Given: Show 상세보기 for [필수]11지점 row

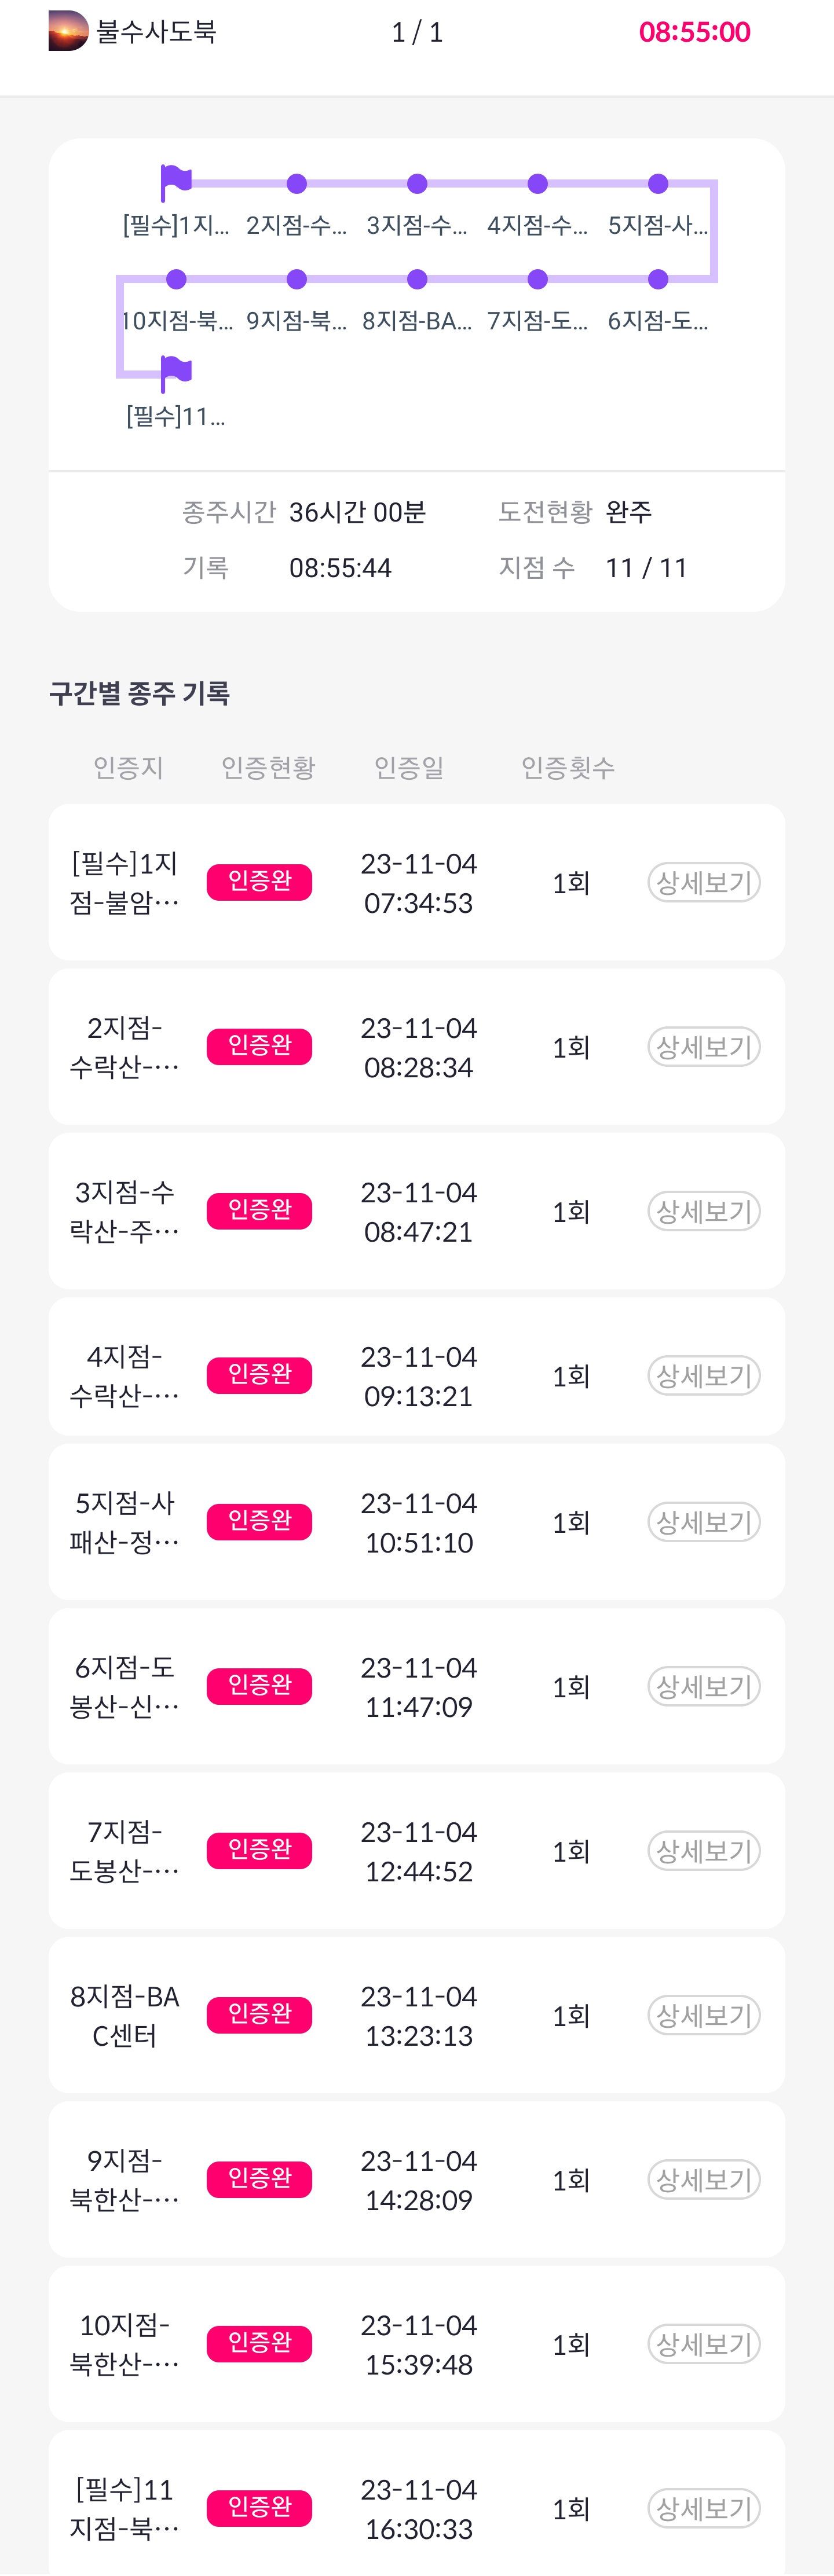Looking at the screenshot, I should [x=703, y=2508].
